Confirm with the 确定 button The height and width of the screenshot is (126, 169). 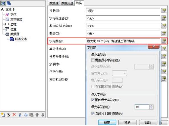[107, 123]
